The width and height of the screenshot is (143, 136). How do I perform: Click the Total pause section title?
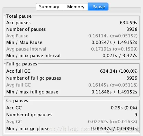click(x=19, y=16)
